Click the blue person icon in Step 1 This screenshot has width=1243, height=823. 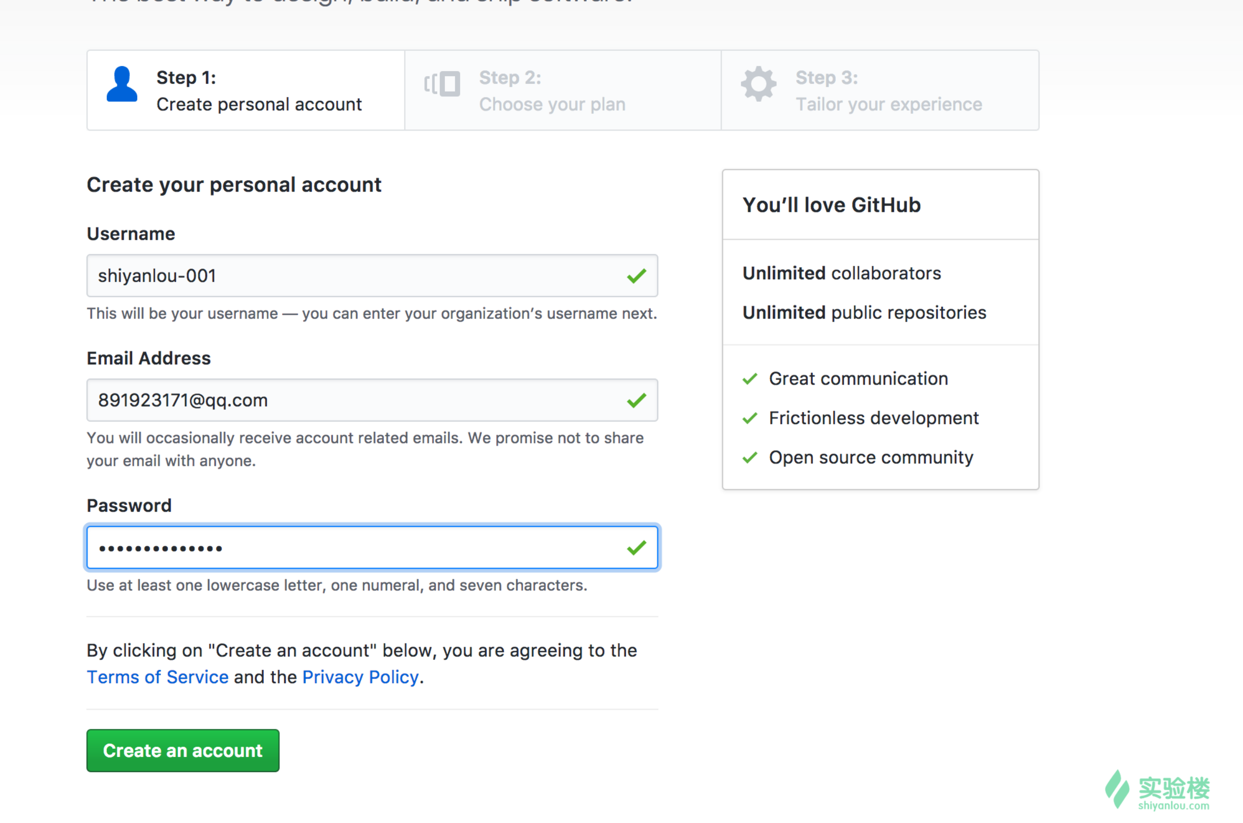click(122, 84)
